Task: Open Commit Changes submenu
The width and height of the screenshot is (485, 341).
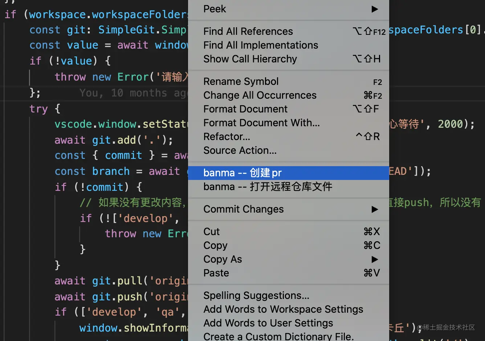Action: pyautogui.click(x=289, y=209)
